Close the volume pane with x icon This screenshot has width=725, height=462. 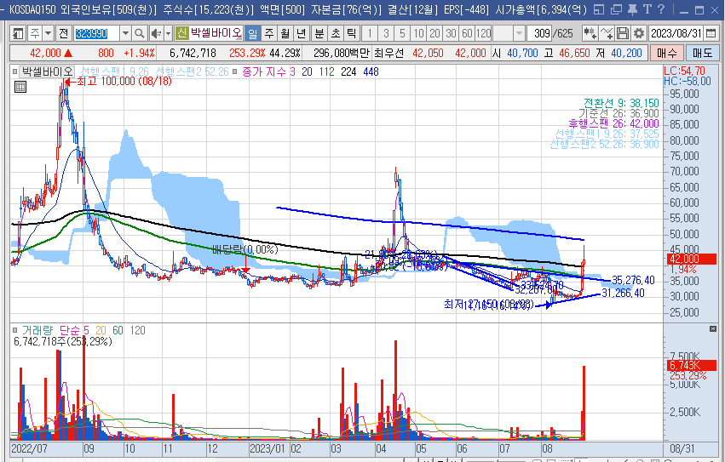coord(712,328)
